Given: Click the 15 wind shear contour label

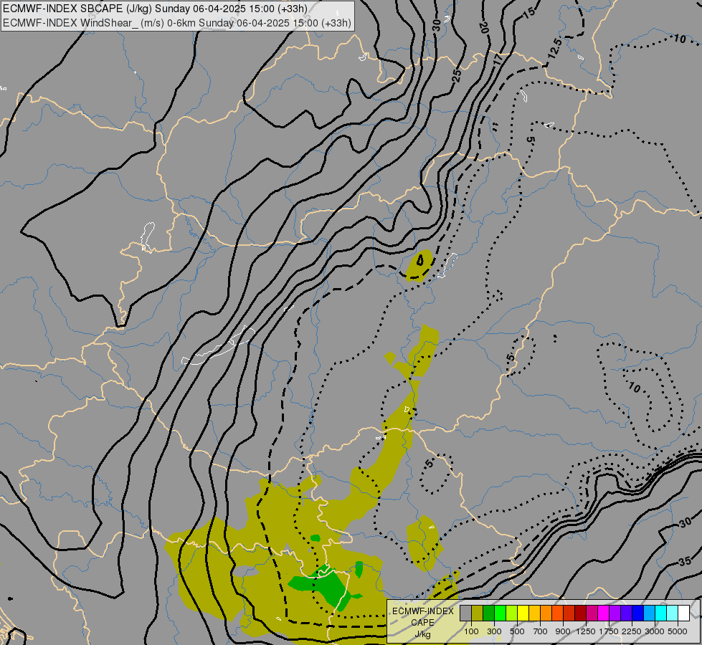Looking at the screenshot, I should pyautogui.click(x=529, y=12).
